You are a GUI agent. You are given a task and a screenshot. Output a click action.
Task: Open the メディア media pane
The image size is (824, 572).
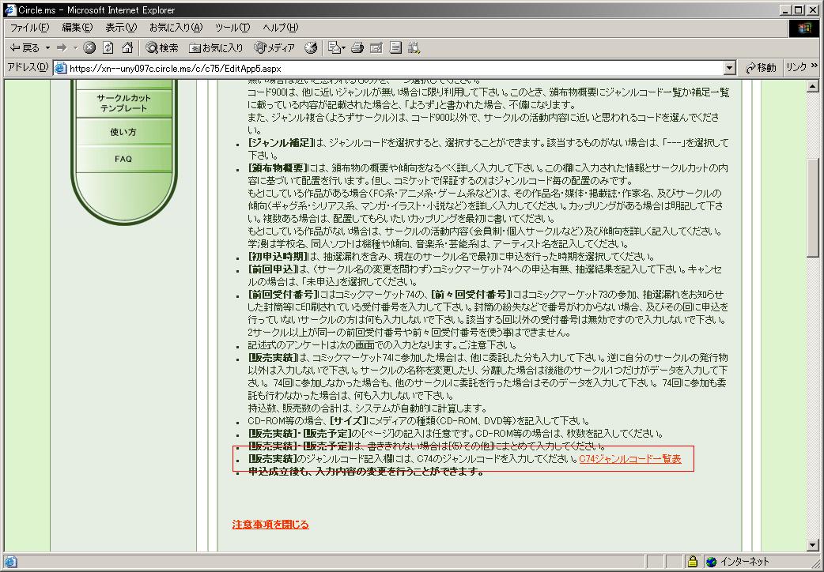[274, 47]
